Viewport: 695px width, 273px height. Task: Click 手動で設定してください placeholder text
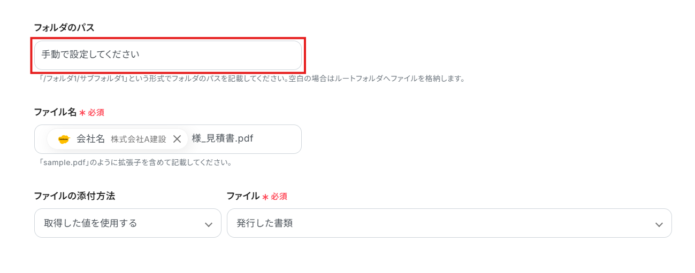click(x=90, y=55)
